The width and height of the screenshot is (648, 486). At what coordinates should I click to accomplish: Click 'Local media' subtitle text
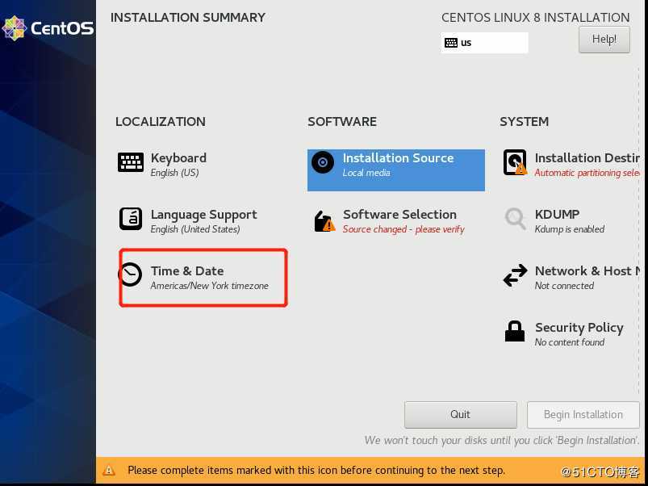[x=366, y=173]
